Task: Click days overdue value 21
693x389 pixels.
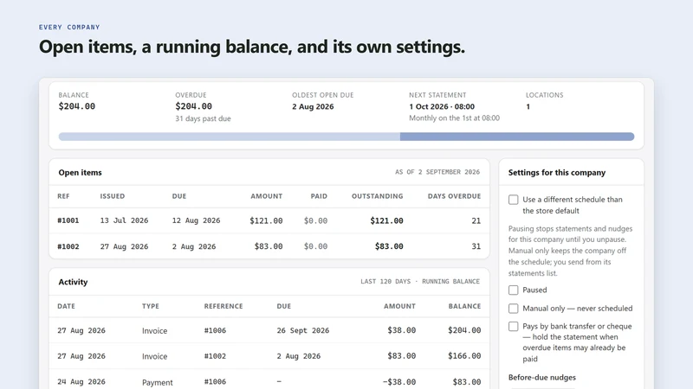Action: 476,220
